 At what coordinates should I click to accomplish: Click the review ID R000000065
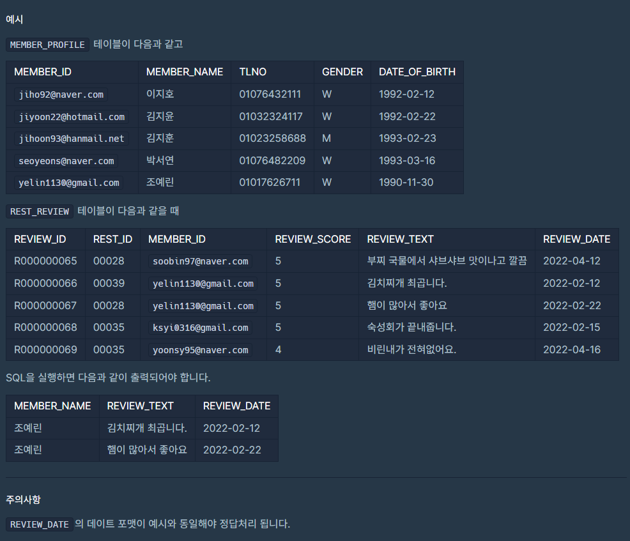(x=45, y=261)
